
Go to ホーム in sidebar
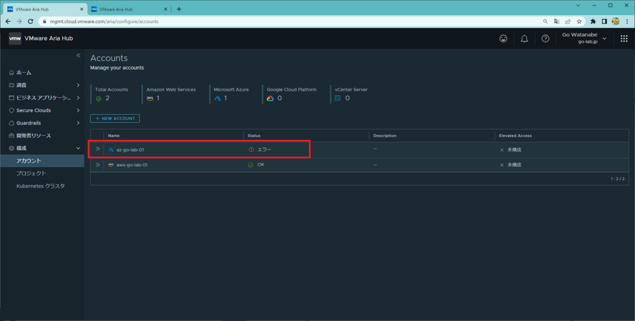click(24, 72)
